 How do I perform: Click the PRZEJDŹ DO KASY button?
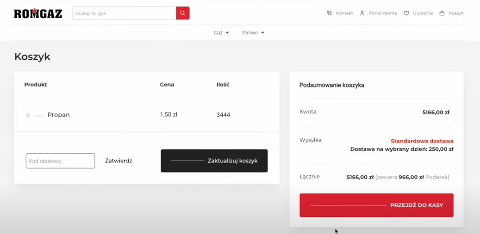pos(376,205)
